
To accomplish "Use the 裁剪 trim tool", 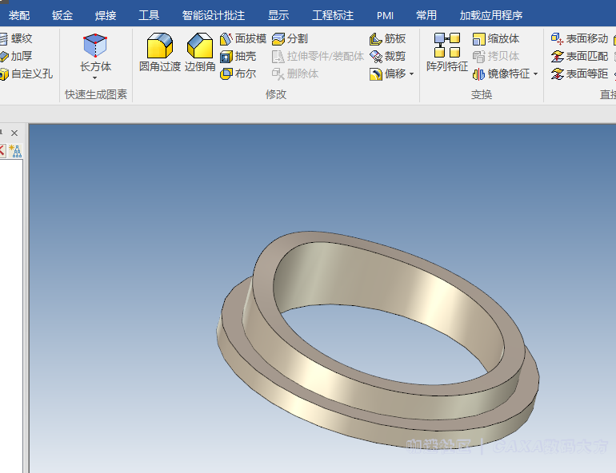I will [x=387, y=56].
